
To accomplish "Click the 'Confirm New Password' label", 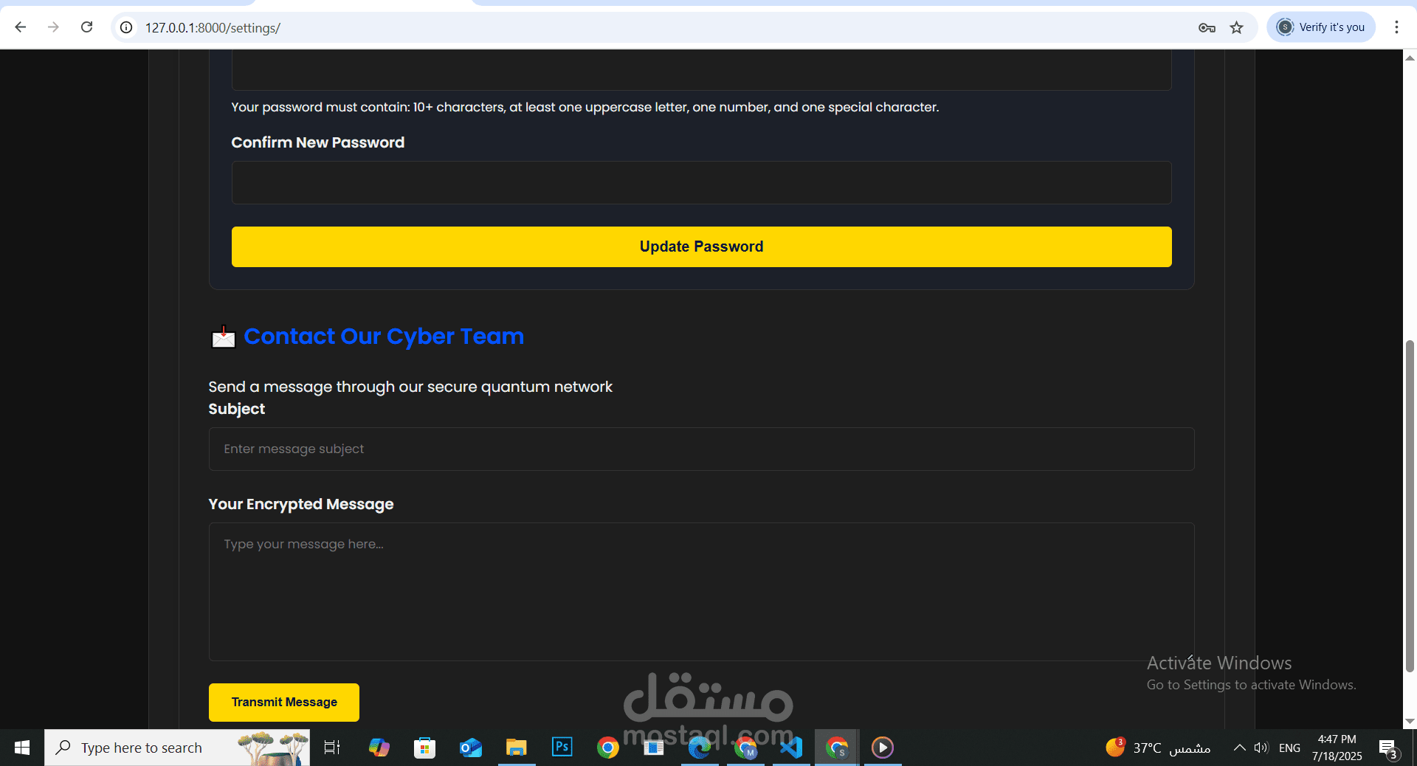I will click(318, 142).
